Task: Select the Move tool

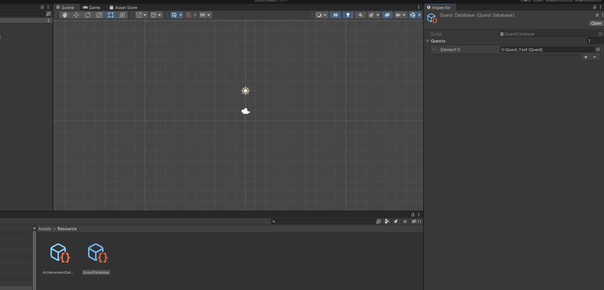Action: pyautogui.click(x=76, y=15)
